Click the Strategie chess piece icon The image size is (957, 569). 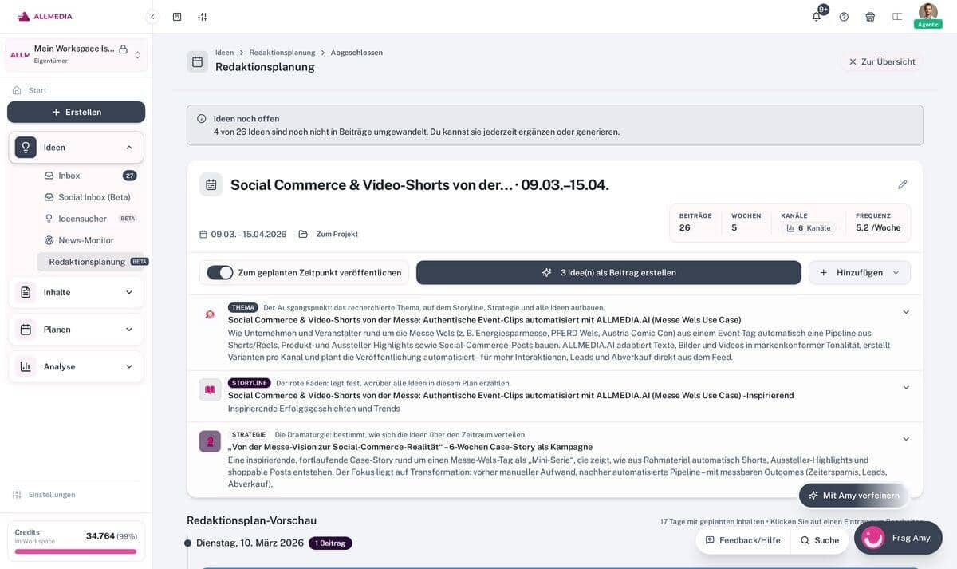(x=210, y=441)
